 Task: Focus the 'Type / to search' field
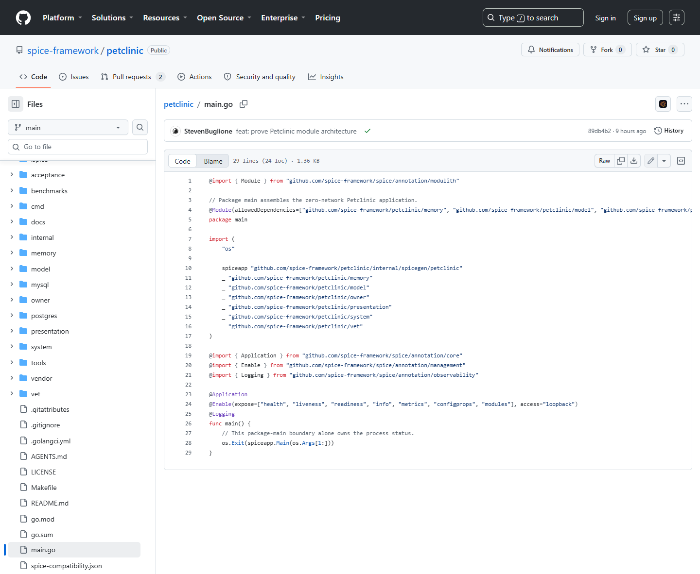tap(533, 17)
